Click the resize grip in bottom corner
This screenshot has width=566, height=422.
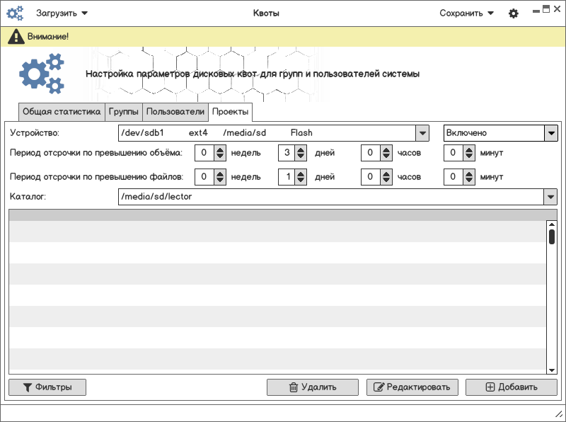click(557, 414)
